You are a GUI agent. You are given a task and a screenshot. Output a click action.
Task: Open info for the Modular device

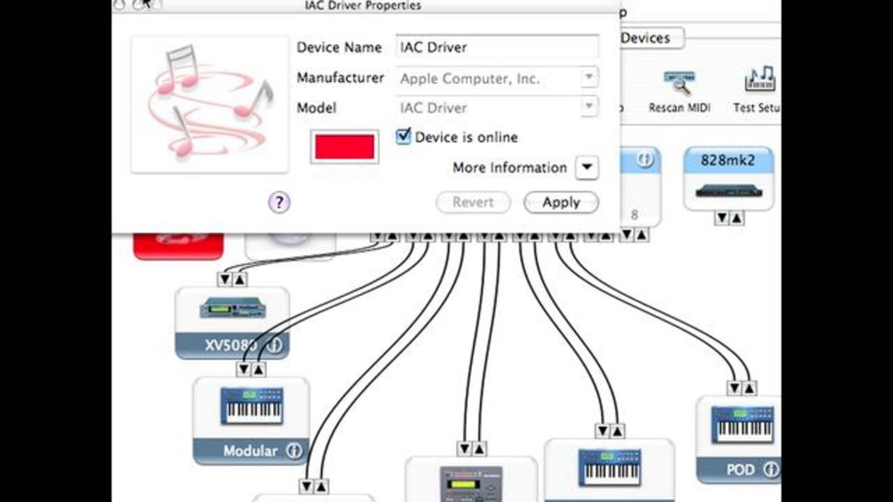tap(294, 451)
